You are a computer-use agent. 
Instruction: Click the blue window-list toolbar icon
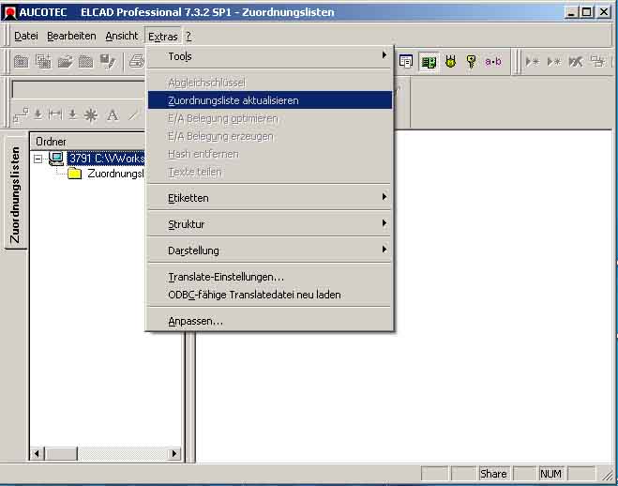pos(405,62)
